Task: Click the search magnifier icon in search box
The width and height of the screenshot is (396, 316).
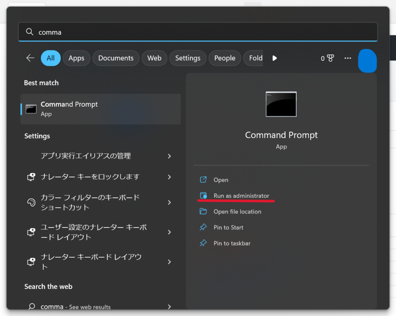Action: point(29,32)
